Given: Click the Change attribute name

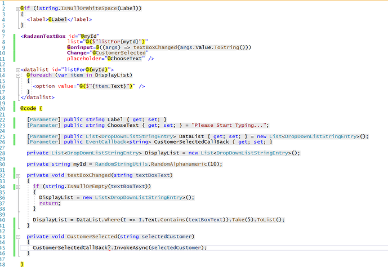Looking at the screenshot, I should point(77,53).
